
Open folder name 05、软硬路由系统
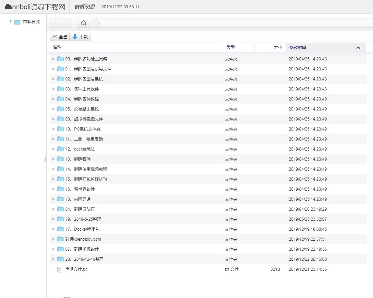tap(82, 109)
